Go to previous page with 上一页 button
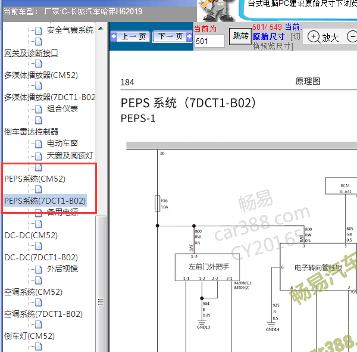 point(130,36)
